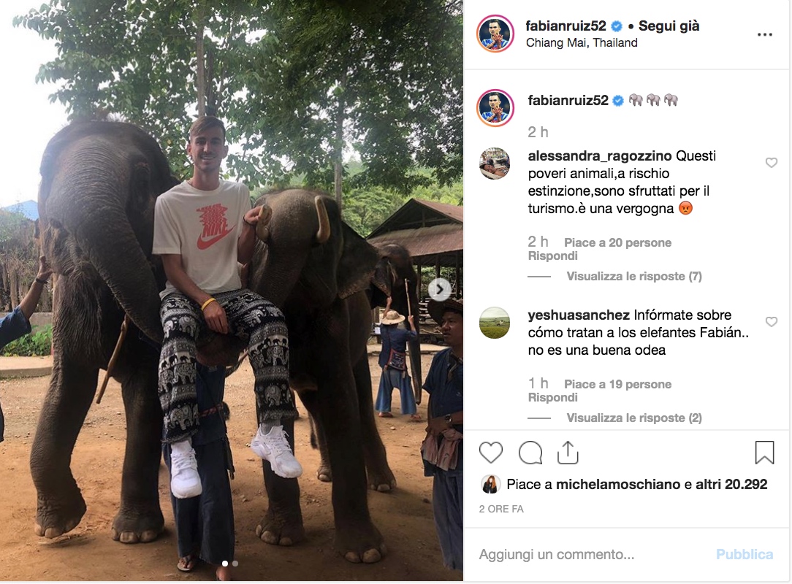Like the post with the heart icon
Screen dimensions: 792x584
coord(491,453)
